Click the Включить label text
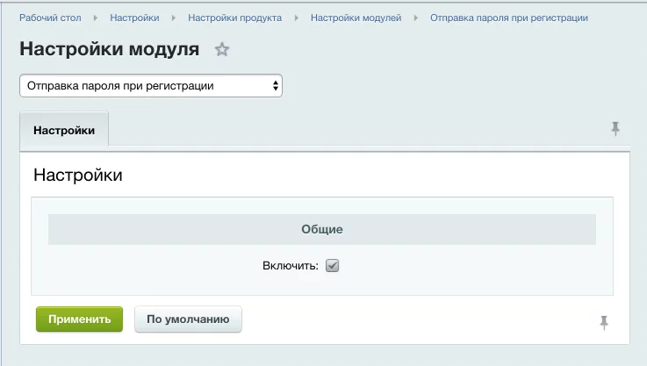This screenshot has width=647, height=366. (290, 266)
